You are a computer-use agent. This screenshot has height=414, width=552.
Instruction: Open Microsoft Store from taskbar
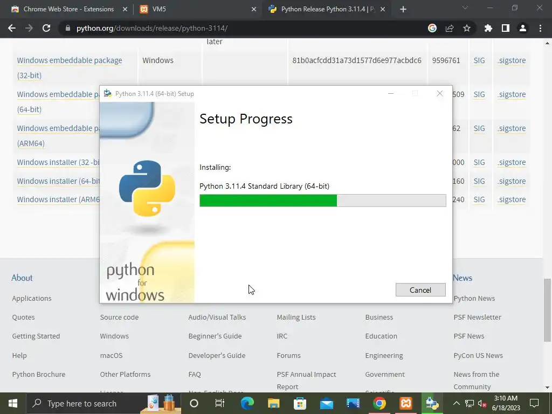[x=300, y=403]
